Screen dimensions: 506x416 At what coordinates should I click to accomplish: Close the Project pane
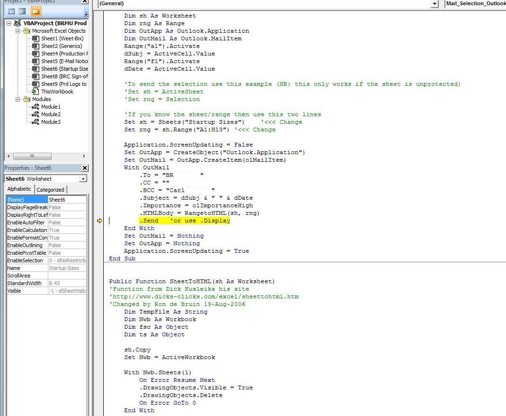(84, 1)
